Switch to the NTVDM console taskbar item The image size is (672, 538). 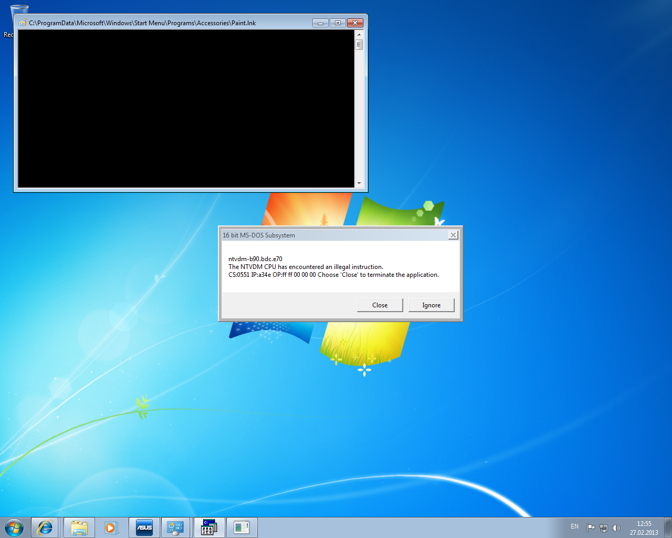pyautogui.click(x=209, y=527)
